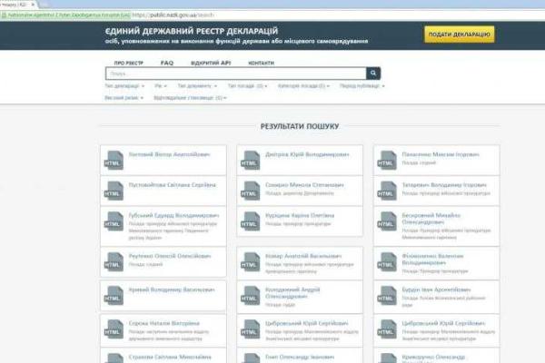Open Бурдин Іван Арсентійович name link
The image size is (545, 363).
click(x=436, y=289)
